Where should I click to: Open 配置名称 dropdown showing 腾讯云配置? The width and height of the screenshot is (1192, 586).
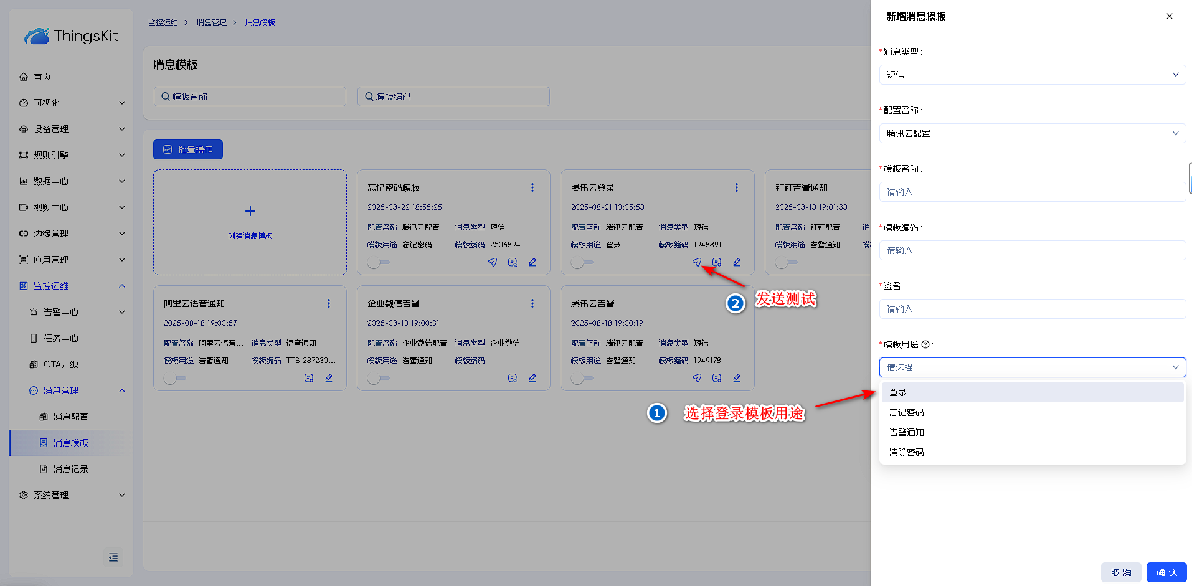pyautogui.click(x=1032, y=133)
